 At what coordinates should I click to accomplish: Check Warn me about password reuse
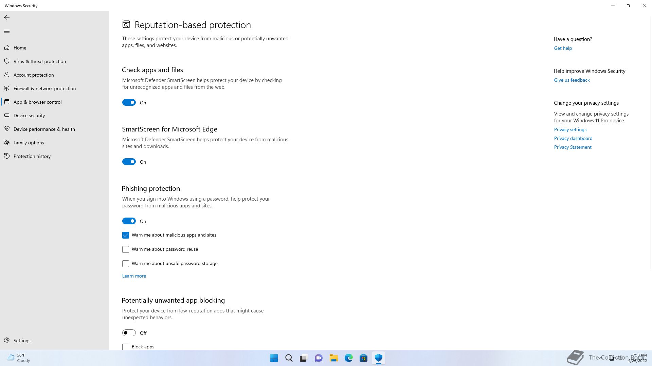pyautogui.click(x=126, y=249)
